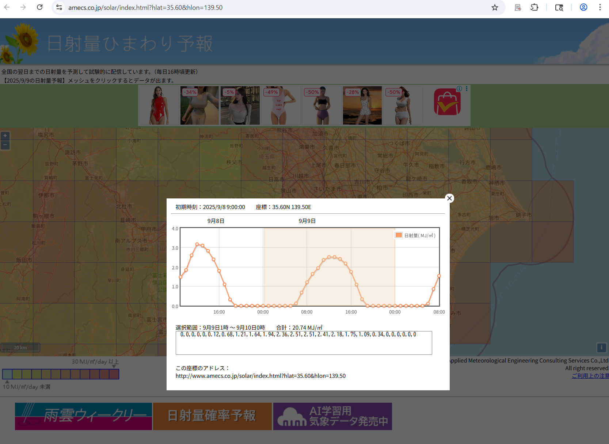Click the red shopping bag ad logo
The width and height of the screenshot is (609, 444).
pos(447,103)
